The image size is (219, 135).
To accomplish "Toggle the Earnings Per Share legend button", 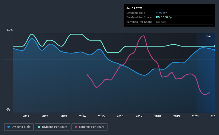I will point(89,127).
